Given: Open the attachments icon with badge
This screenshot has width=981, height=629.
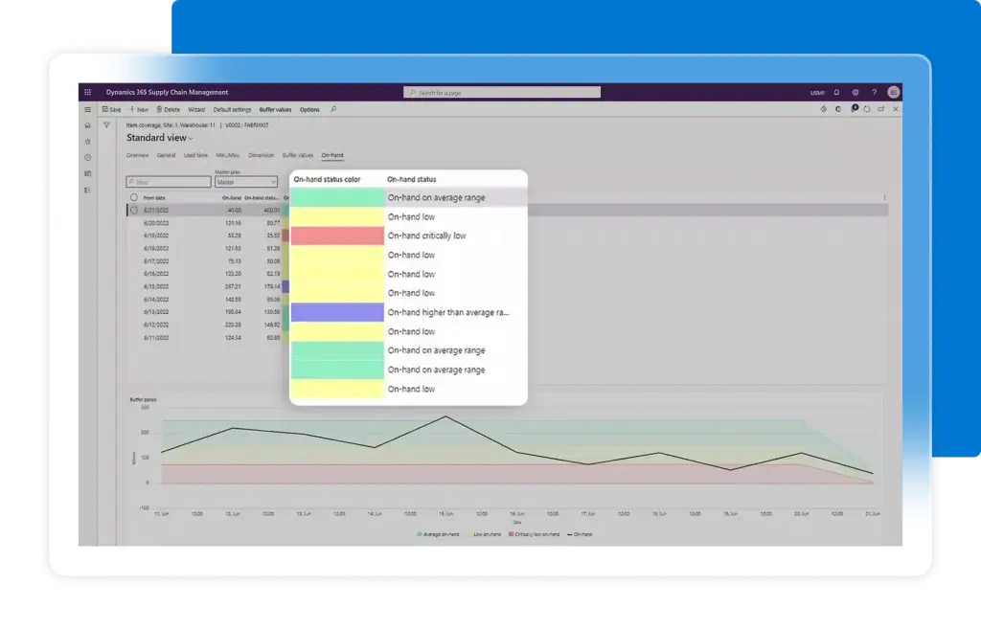Looking at the screenshot, I should point(854,108).
